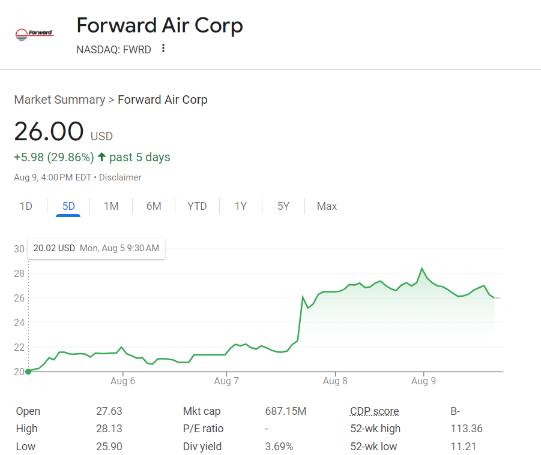Click the Aug 8 date axis label
The height and width of the screenshot is (455, 541).
click(335, 381)
